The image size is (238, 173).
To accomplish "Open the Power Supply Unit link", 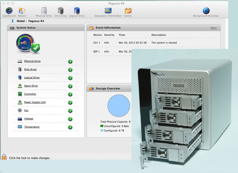I will (35, 102).
